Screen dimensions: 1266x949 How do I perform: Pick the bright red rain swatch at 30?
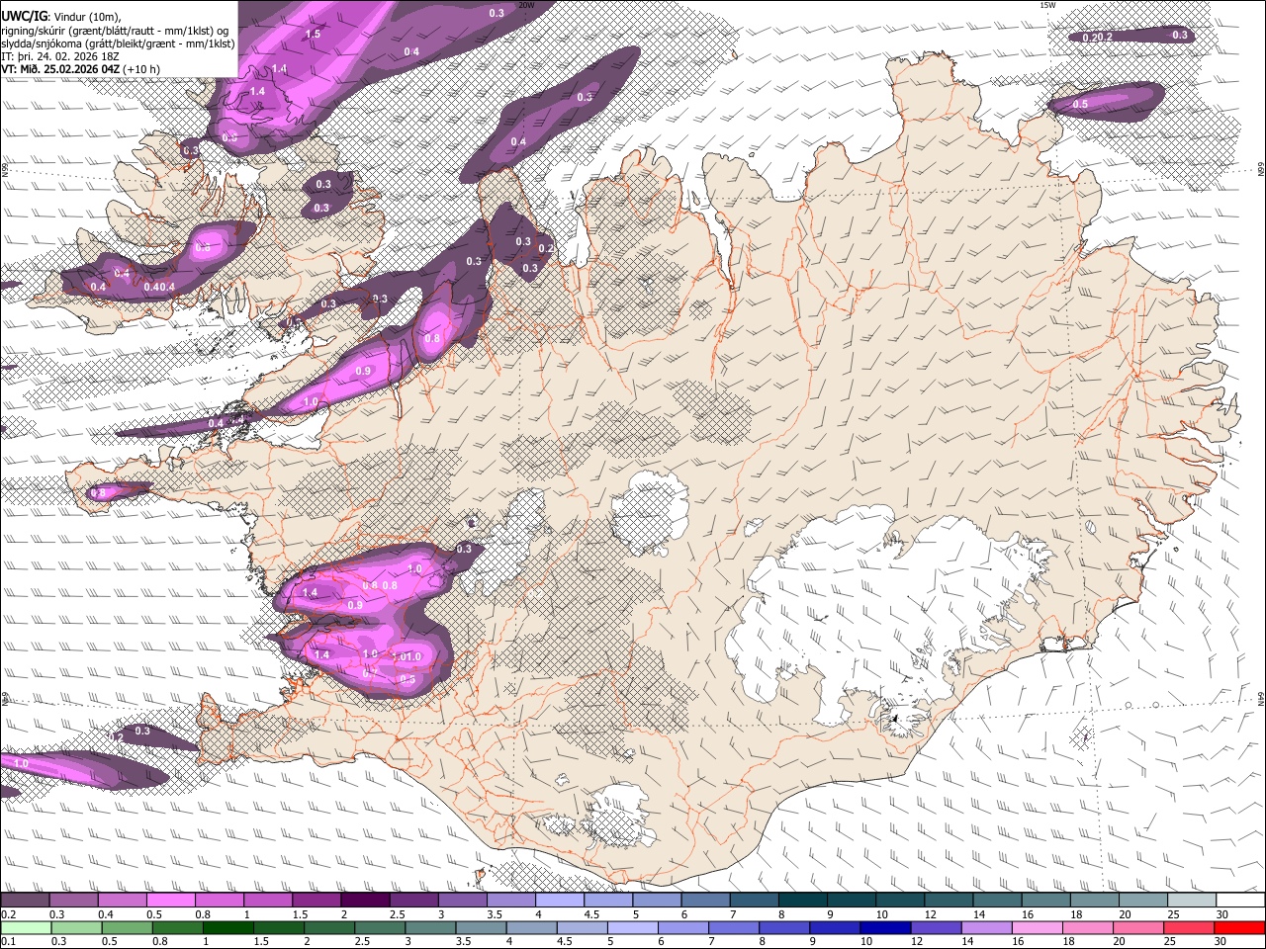click(x=1240, y=927)
